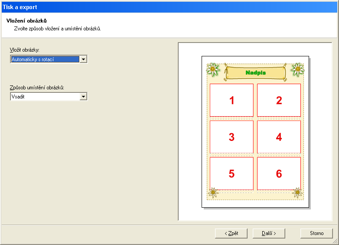
Task: Click image placeholder 6 in preview
Action: point(279,173)
